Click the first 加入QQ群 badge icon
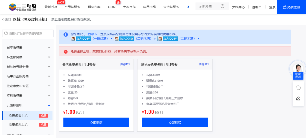The height and width of the screenshot is (138, 306). [78, 38]
